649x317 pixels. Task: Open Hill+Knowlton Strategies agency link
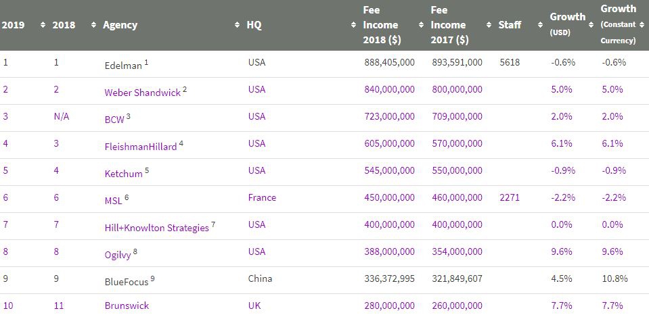point(156,228)
